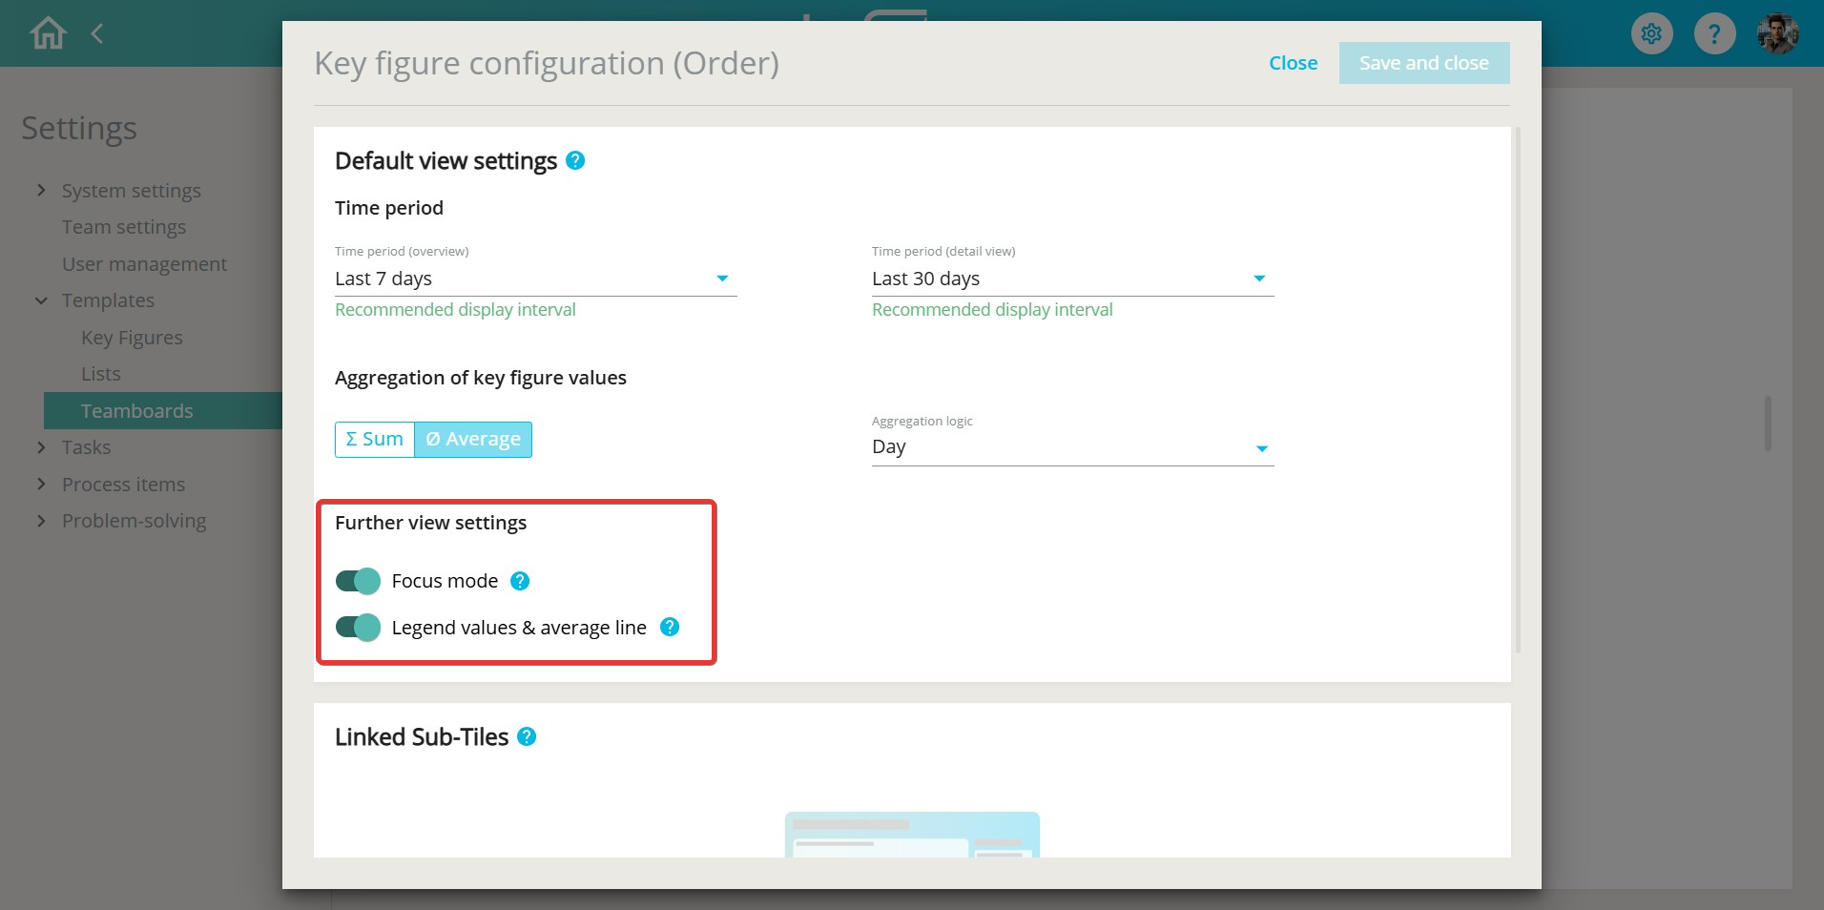The width and height of the screenshot is (1824, 910).
Task: Open Linked Sub-Tiles help icon
Action: coord(527,736)
